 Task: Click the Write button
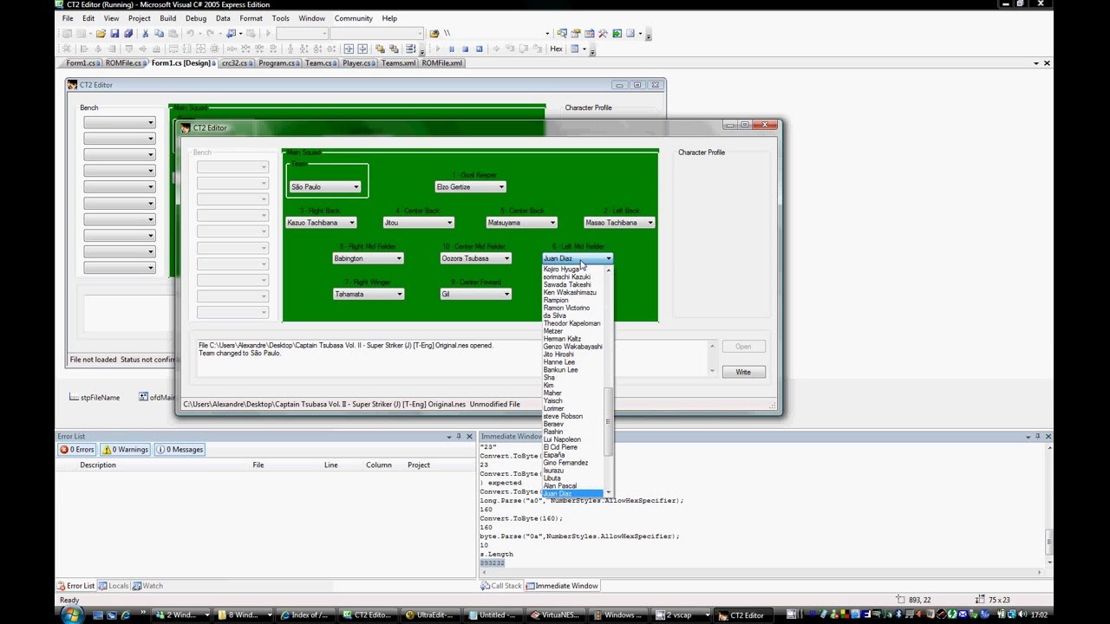[743, 372]
